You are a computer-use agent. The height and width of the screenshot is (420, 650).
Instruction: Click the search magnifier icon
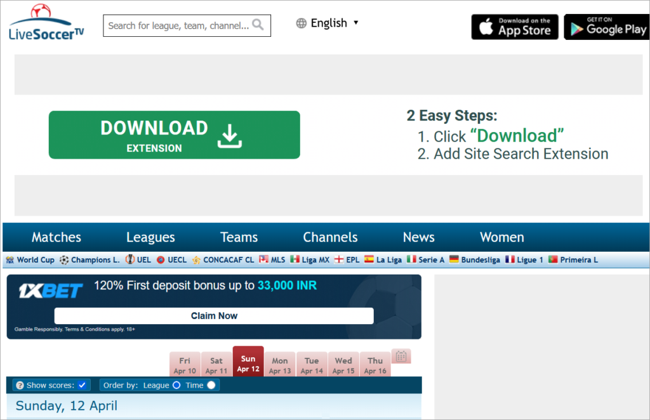[x=258, y=25]
